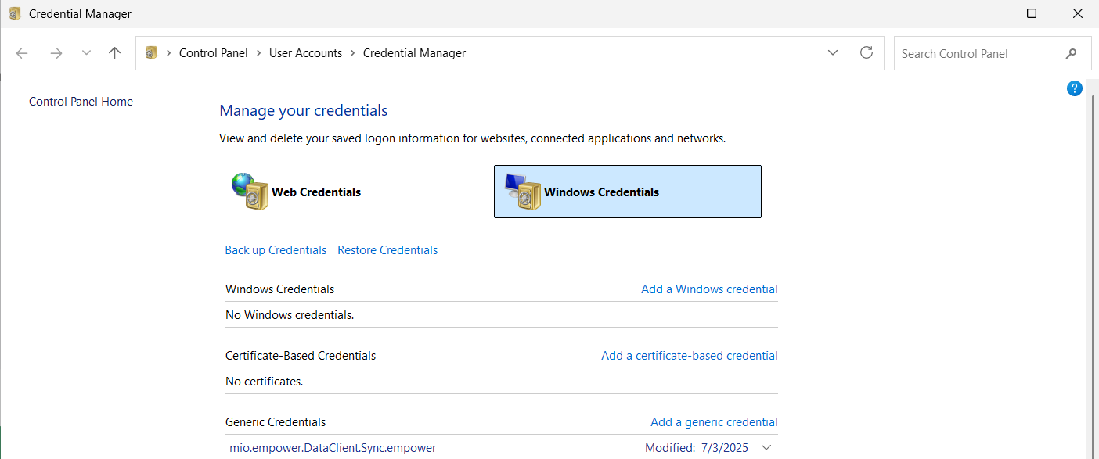The height and width of the screenshot is (459, 1099).
Task: Open the recent locations chevron
Action: click(86, 53)
